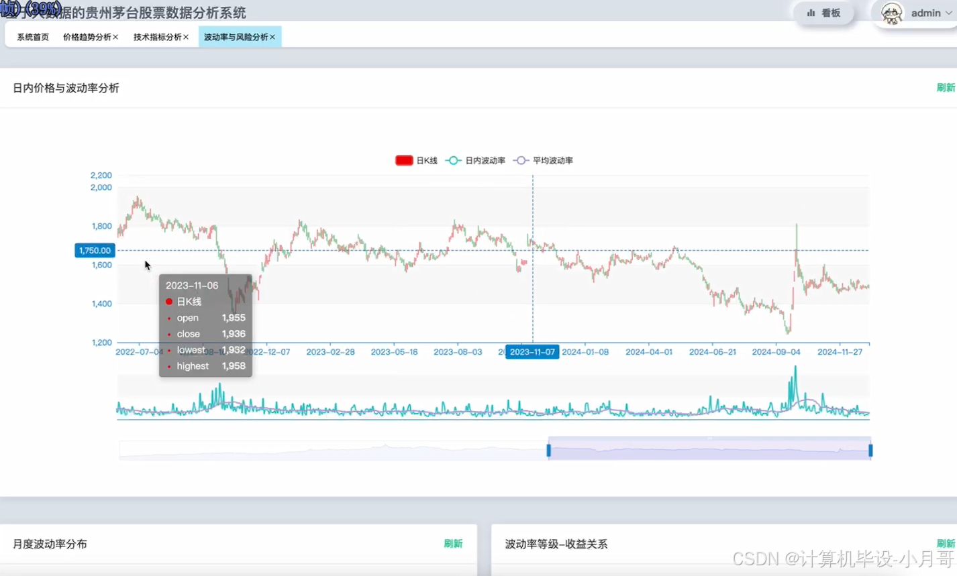Click the 2,000 y-axis value label
The image size is (957, 576).
[x=101, y=188]
